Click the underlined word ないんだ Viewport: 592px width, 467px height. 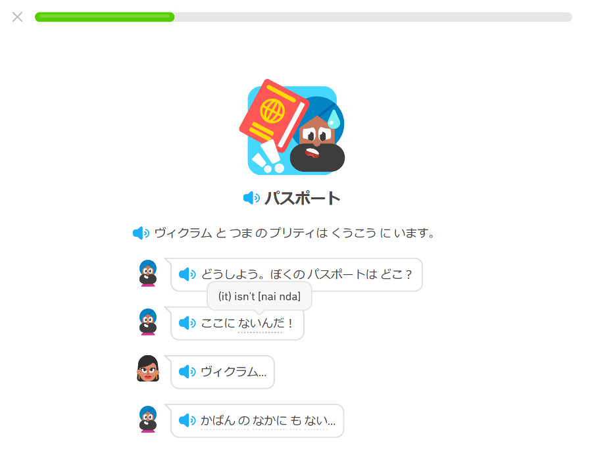point(261,323)
